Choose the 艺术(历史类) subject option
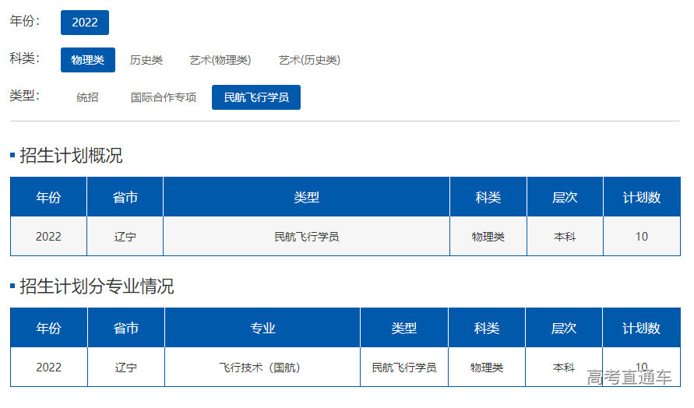The image size is (694, 408). click(309, 60)
